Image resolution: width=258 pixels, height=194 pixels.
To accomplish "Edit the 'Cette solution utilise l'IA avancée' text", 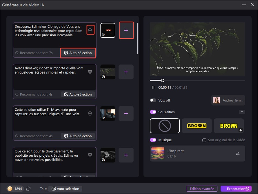I will click(x=47, y=112).
